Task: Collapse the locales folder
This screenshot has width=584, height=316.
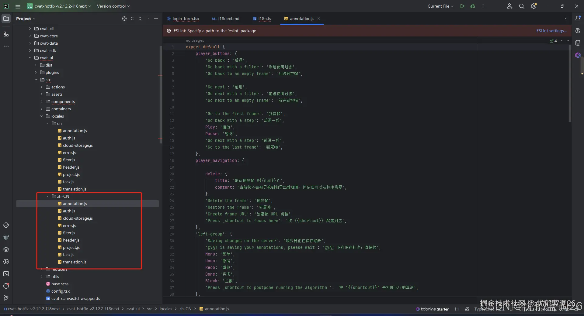Action: pyautogui.click(x=41, y=116)
